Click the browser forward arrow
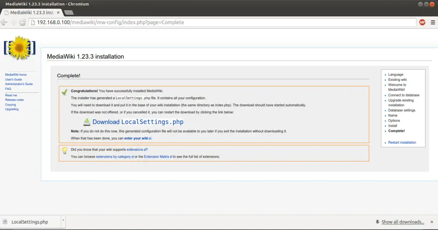This screenshot has width=438, height=230. pos(13,22)
